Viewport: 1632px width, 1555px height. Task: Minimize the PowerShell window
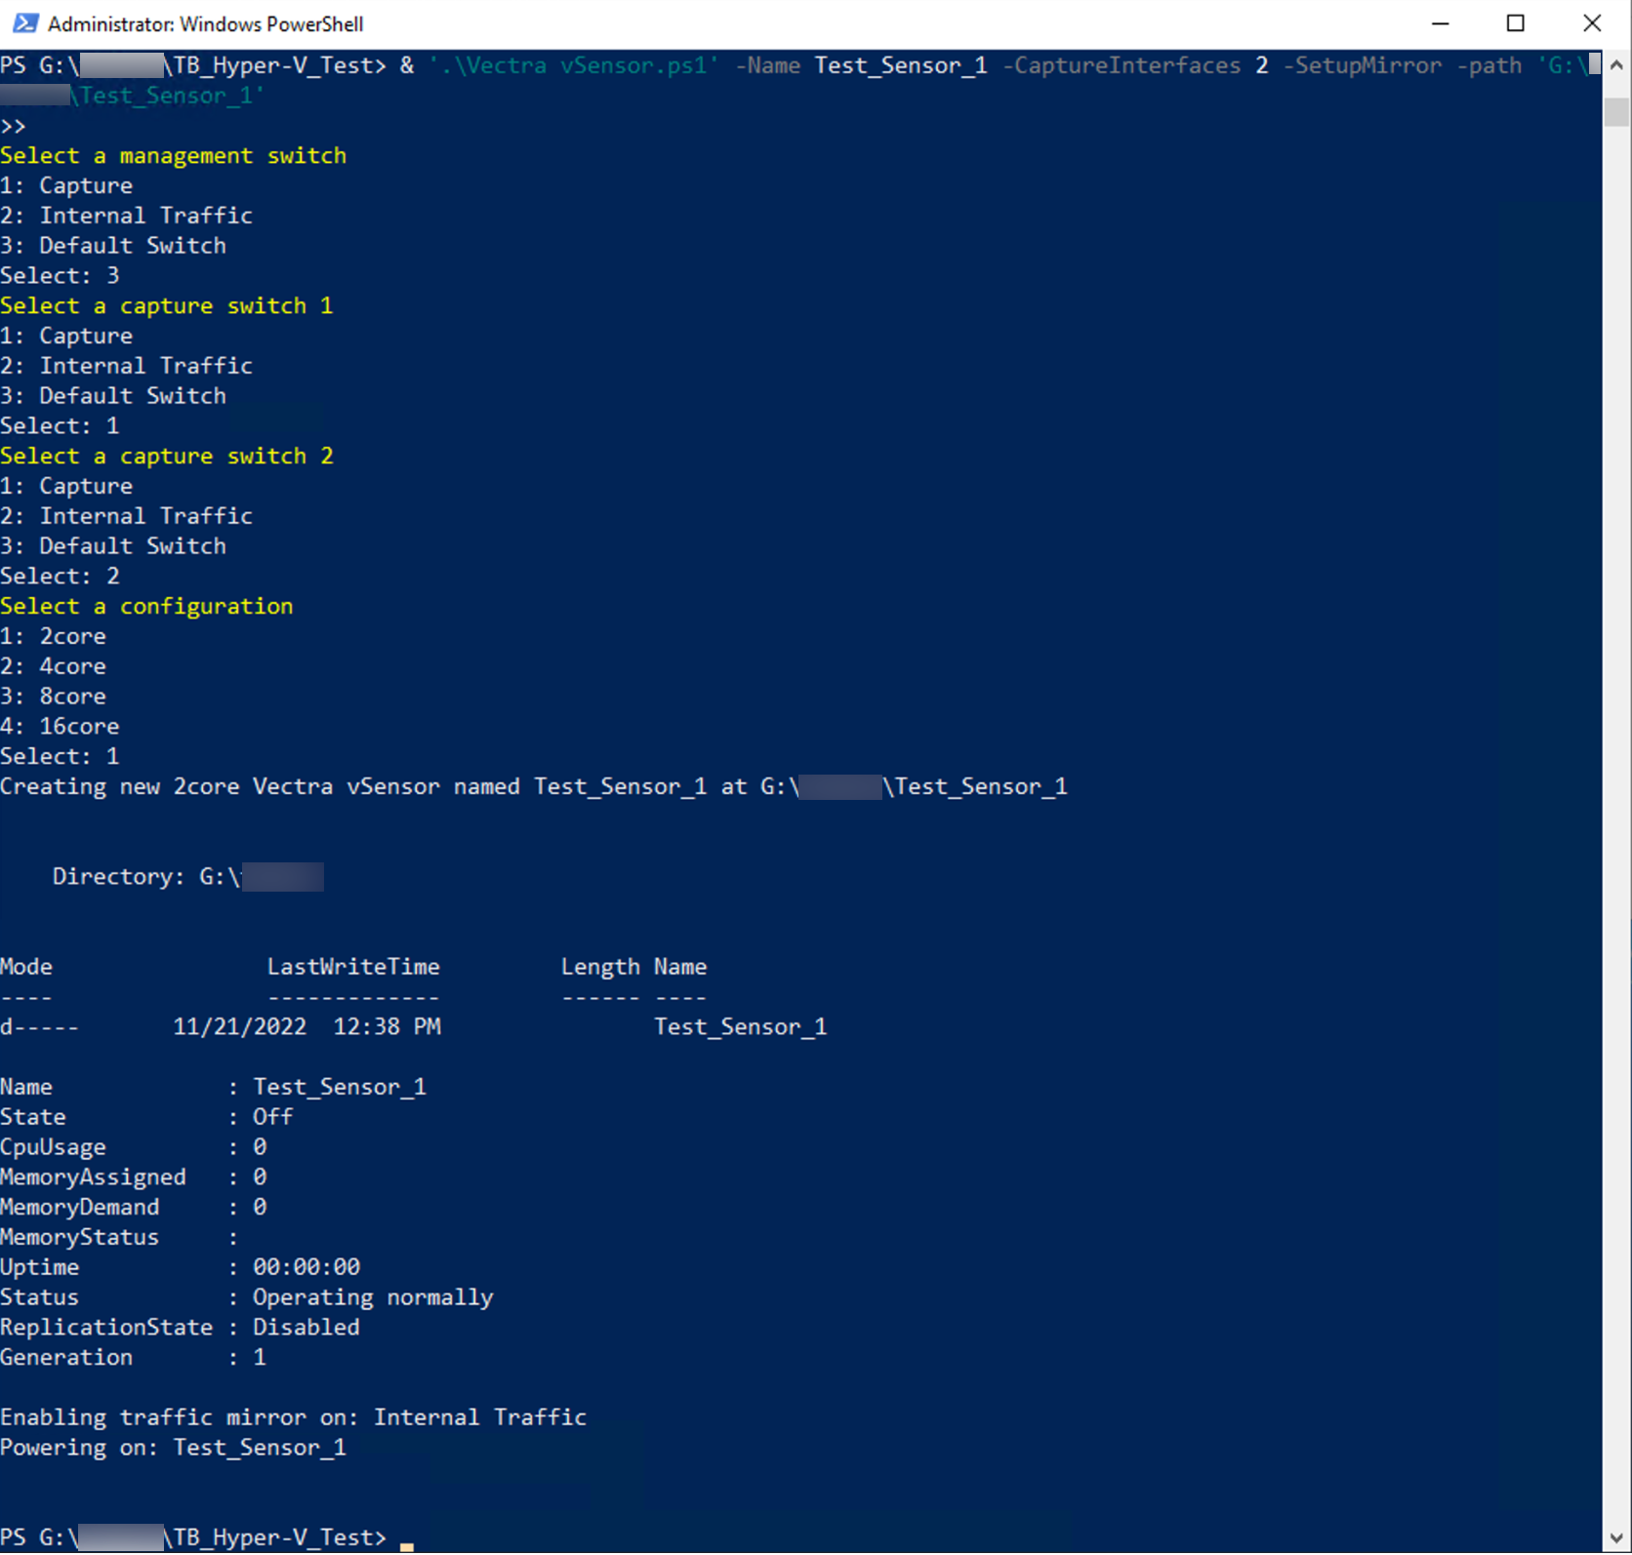point(1440,23)
